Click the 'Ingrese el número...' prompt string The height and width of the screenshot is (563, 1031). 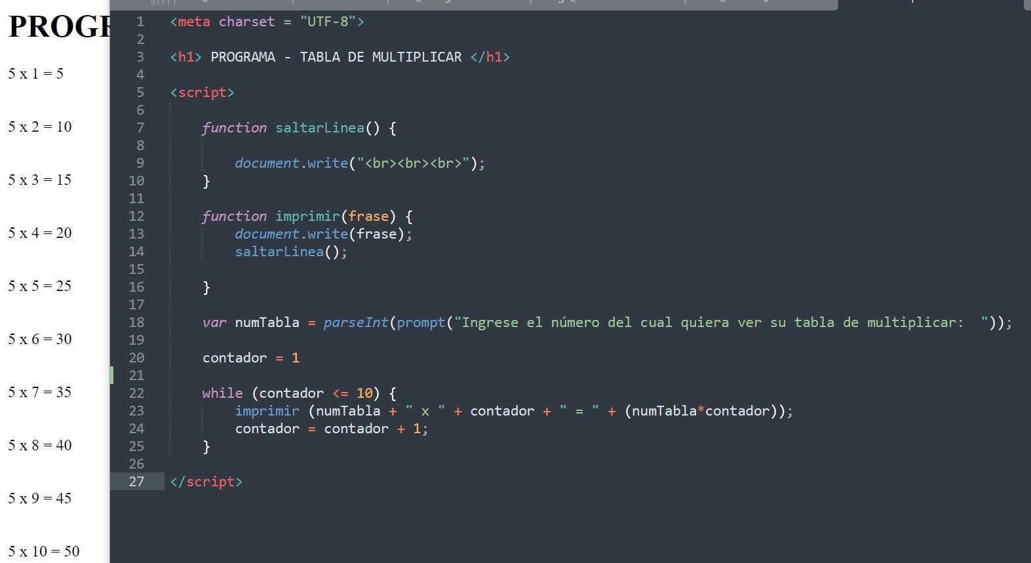point(721,322)
